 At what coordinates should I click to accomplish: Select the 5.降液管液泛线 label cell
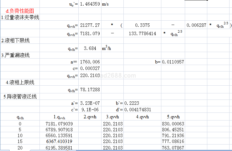pyautogui.click(x=20, y=97)
